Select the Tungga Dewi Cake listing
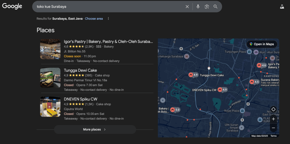 (x=80, y=70)
